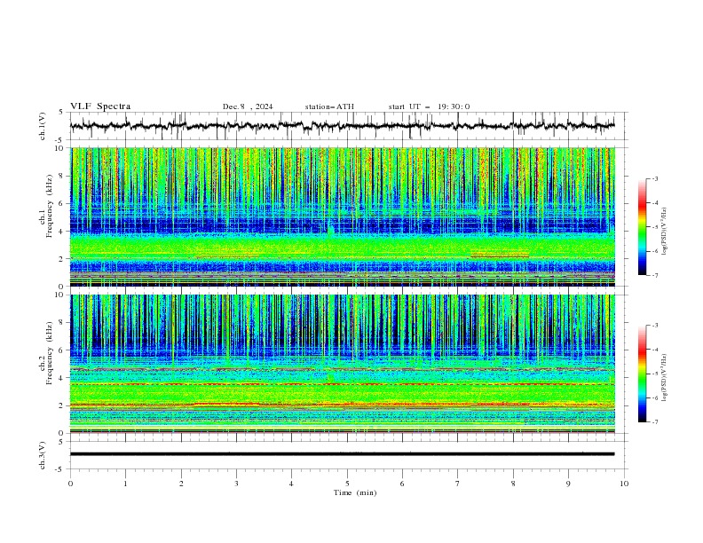The height and width of the screenshot is (543, 703).
Task: Click the ch.2 "Frequency (kHz)" axis label
Action: click(50, 353)
